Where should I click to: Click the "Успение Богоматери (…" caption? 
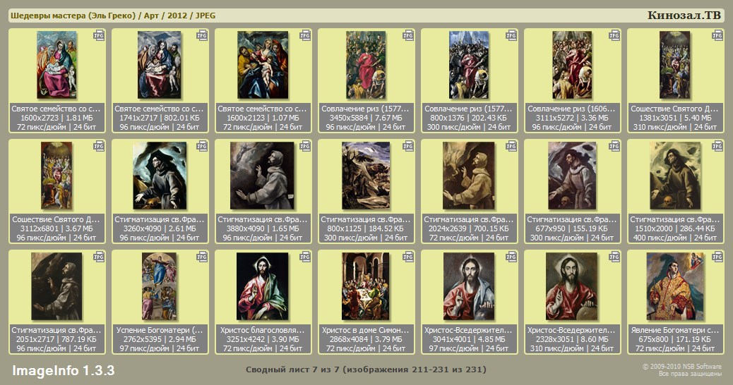pos(160,330)
